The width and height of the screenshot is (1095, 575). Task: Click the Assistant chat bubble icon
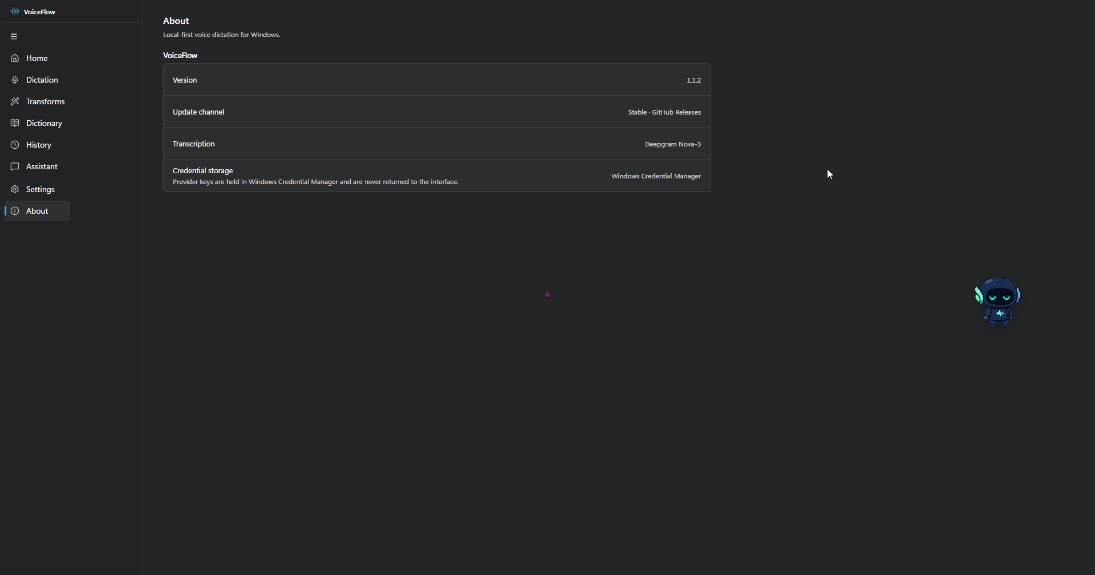(x=15, y=166)
